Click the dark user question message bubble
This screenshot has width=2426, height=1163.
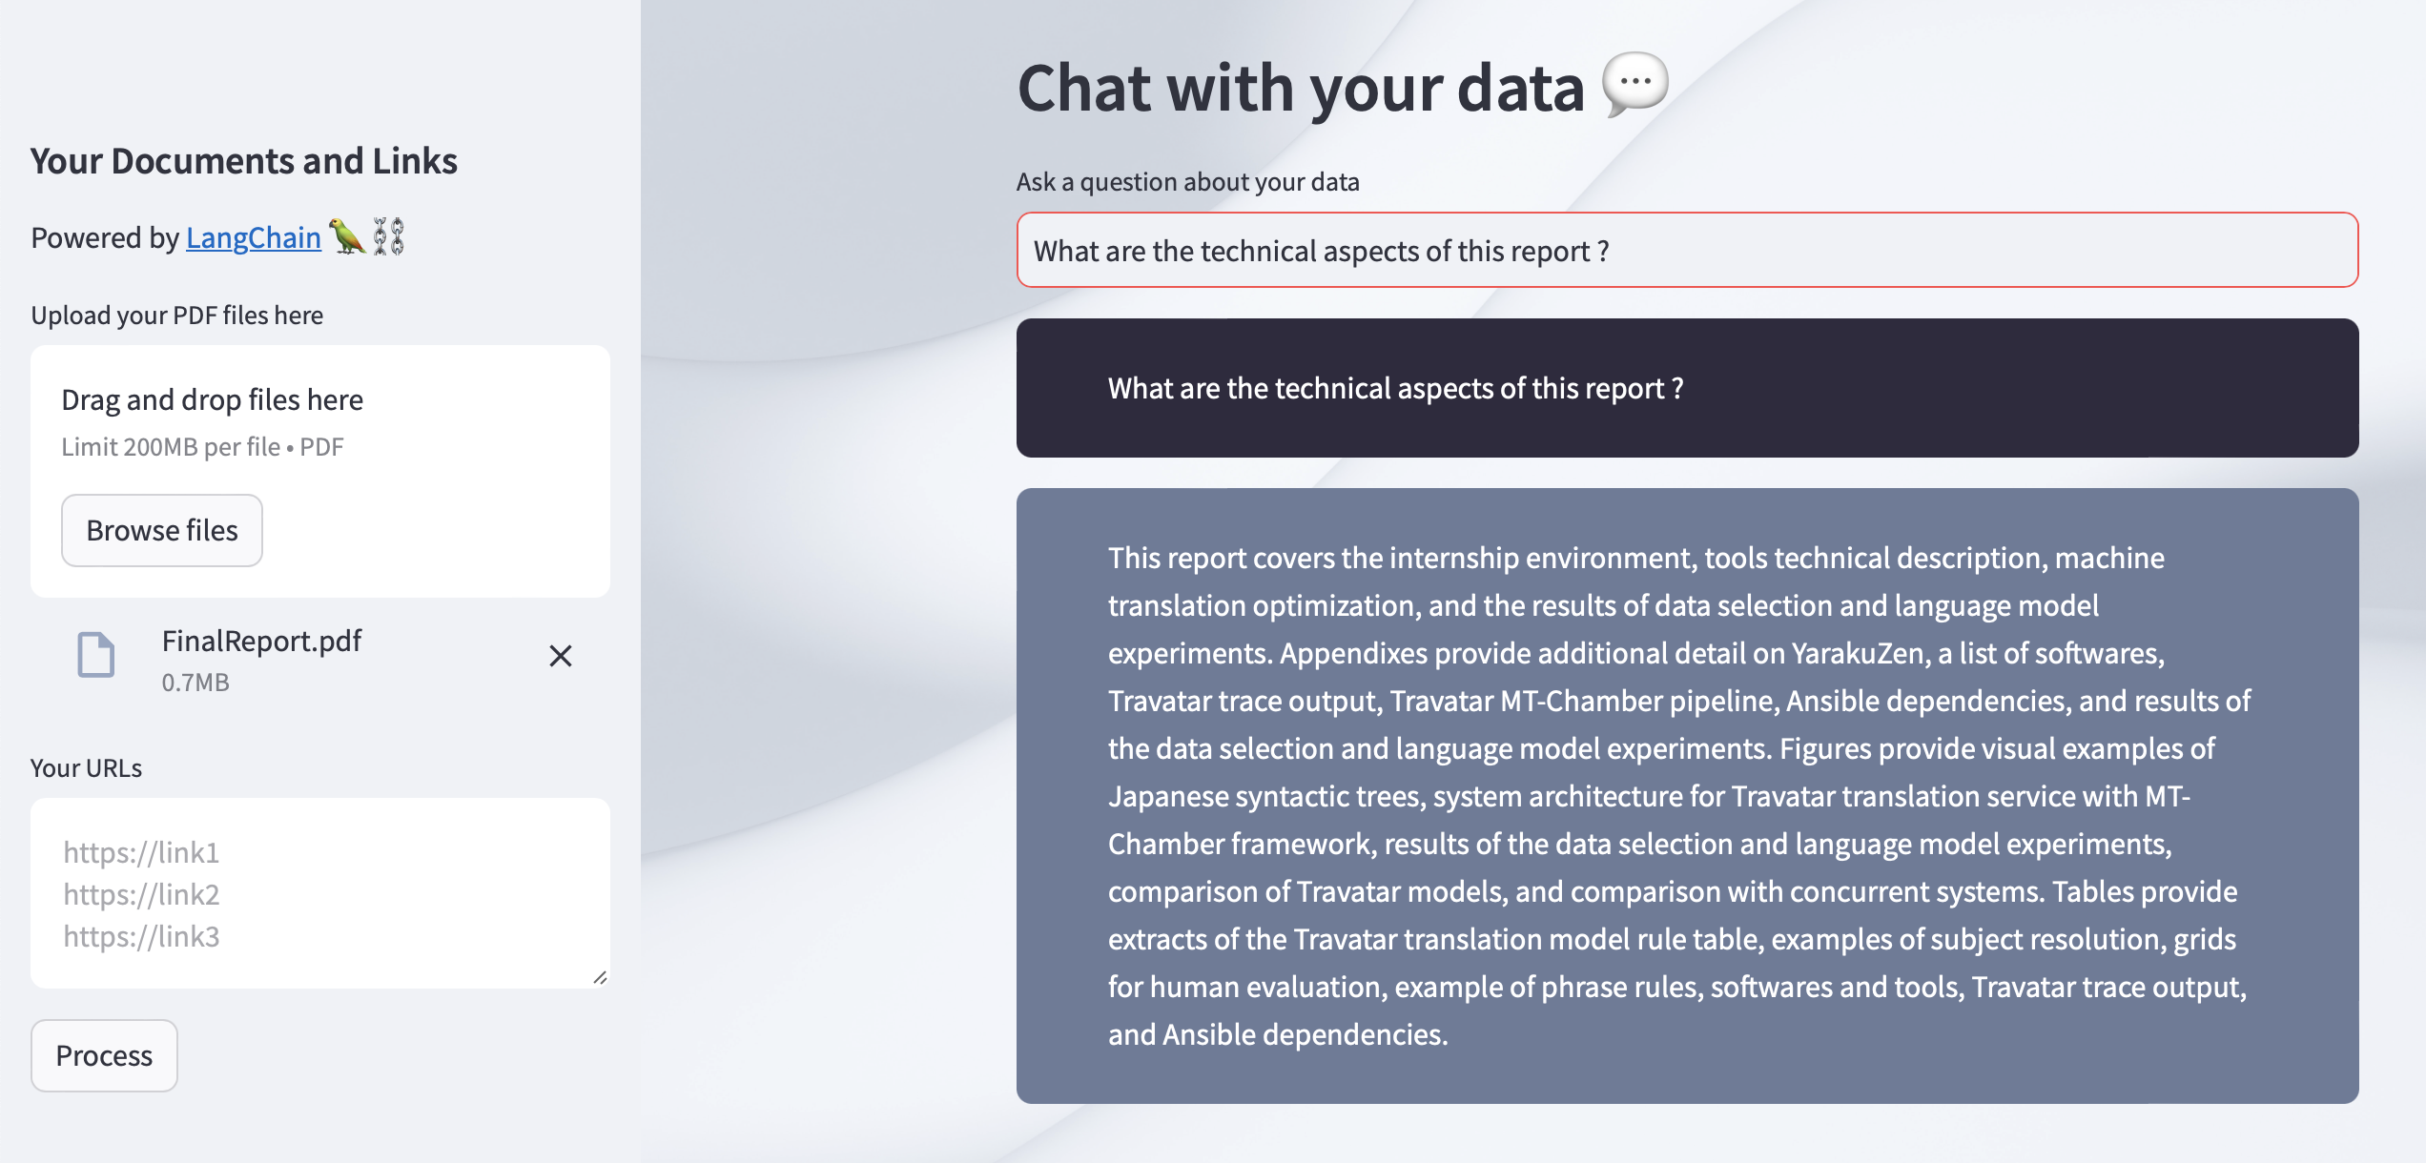pos(1686,388)
